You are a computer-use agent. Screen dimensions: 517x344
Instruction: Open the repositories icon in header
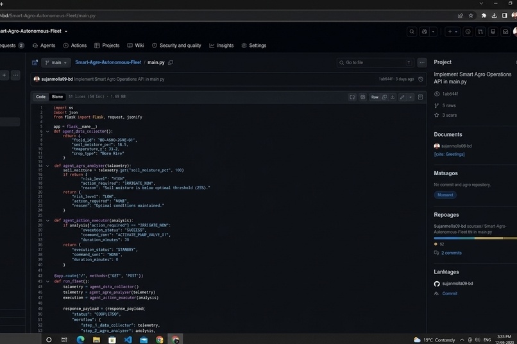[493, 31]
